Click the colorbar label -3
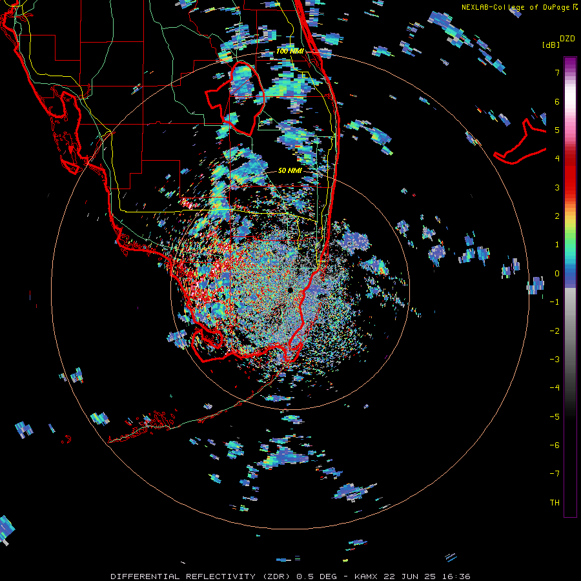The width and height of the screenshot is (581, 581). 555,360
